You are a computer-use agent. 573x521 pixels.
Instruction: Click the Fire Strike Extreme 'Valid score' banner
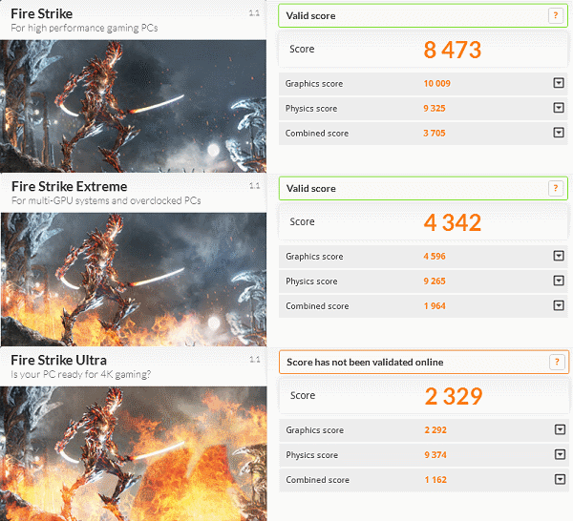423,188
